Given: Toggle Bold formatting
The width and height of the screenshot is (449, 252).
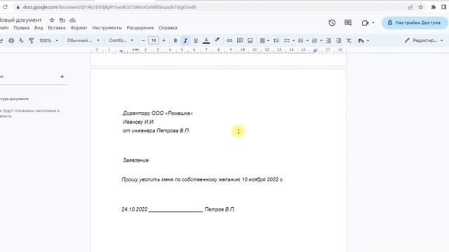Looking at the screenshot, I should click(175, 41).
